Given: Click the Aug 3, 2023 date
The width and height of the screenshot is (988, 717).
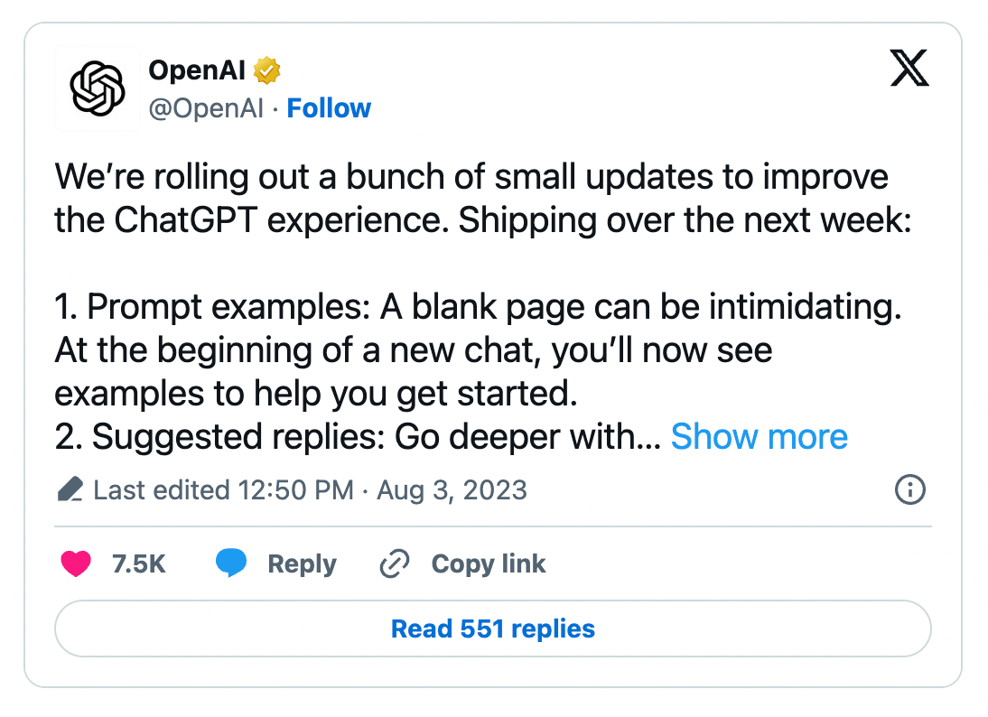Looking at the screenshot, I should coord(452,490).
